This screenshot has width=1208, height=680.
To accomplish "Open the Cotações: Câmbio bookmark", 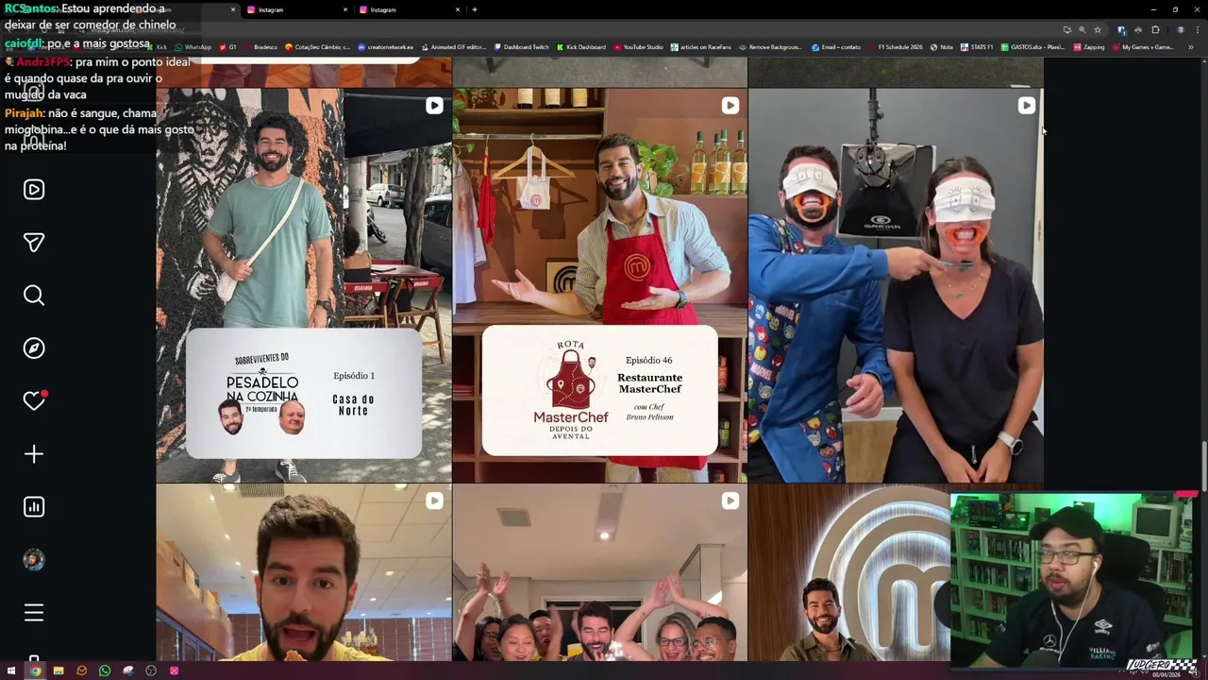I will tap(318, 47).
